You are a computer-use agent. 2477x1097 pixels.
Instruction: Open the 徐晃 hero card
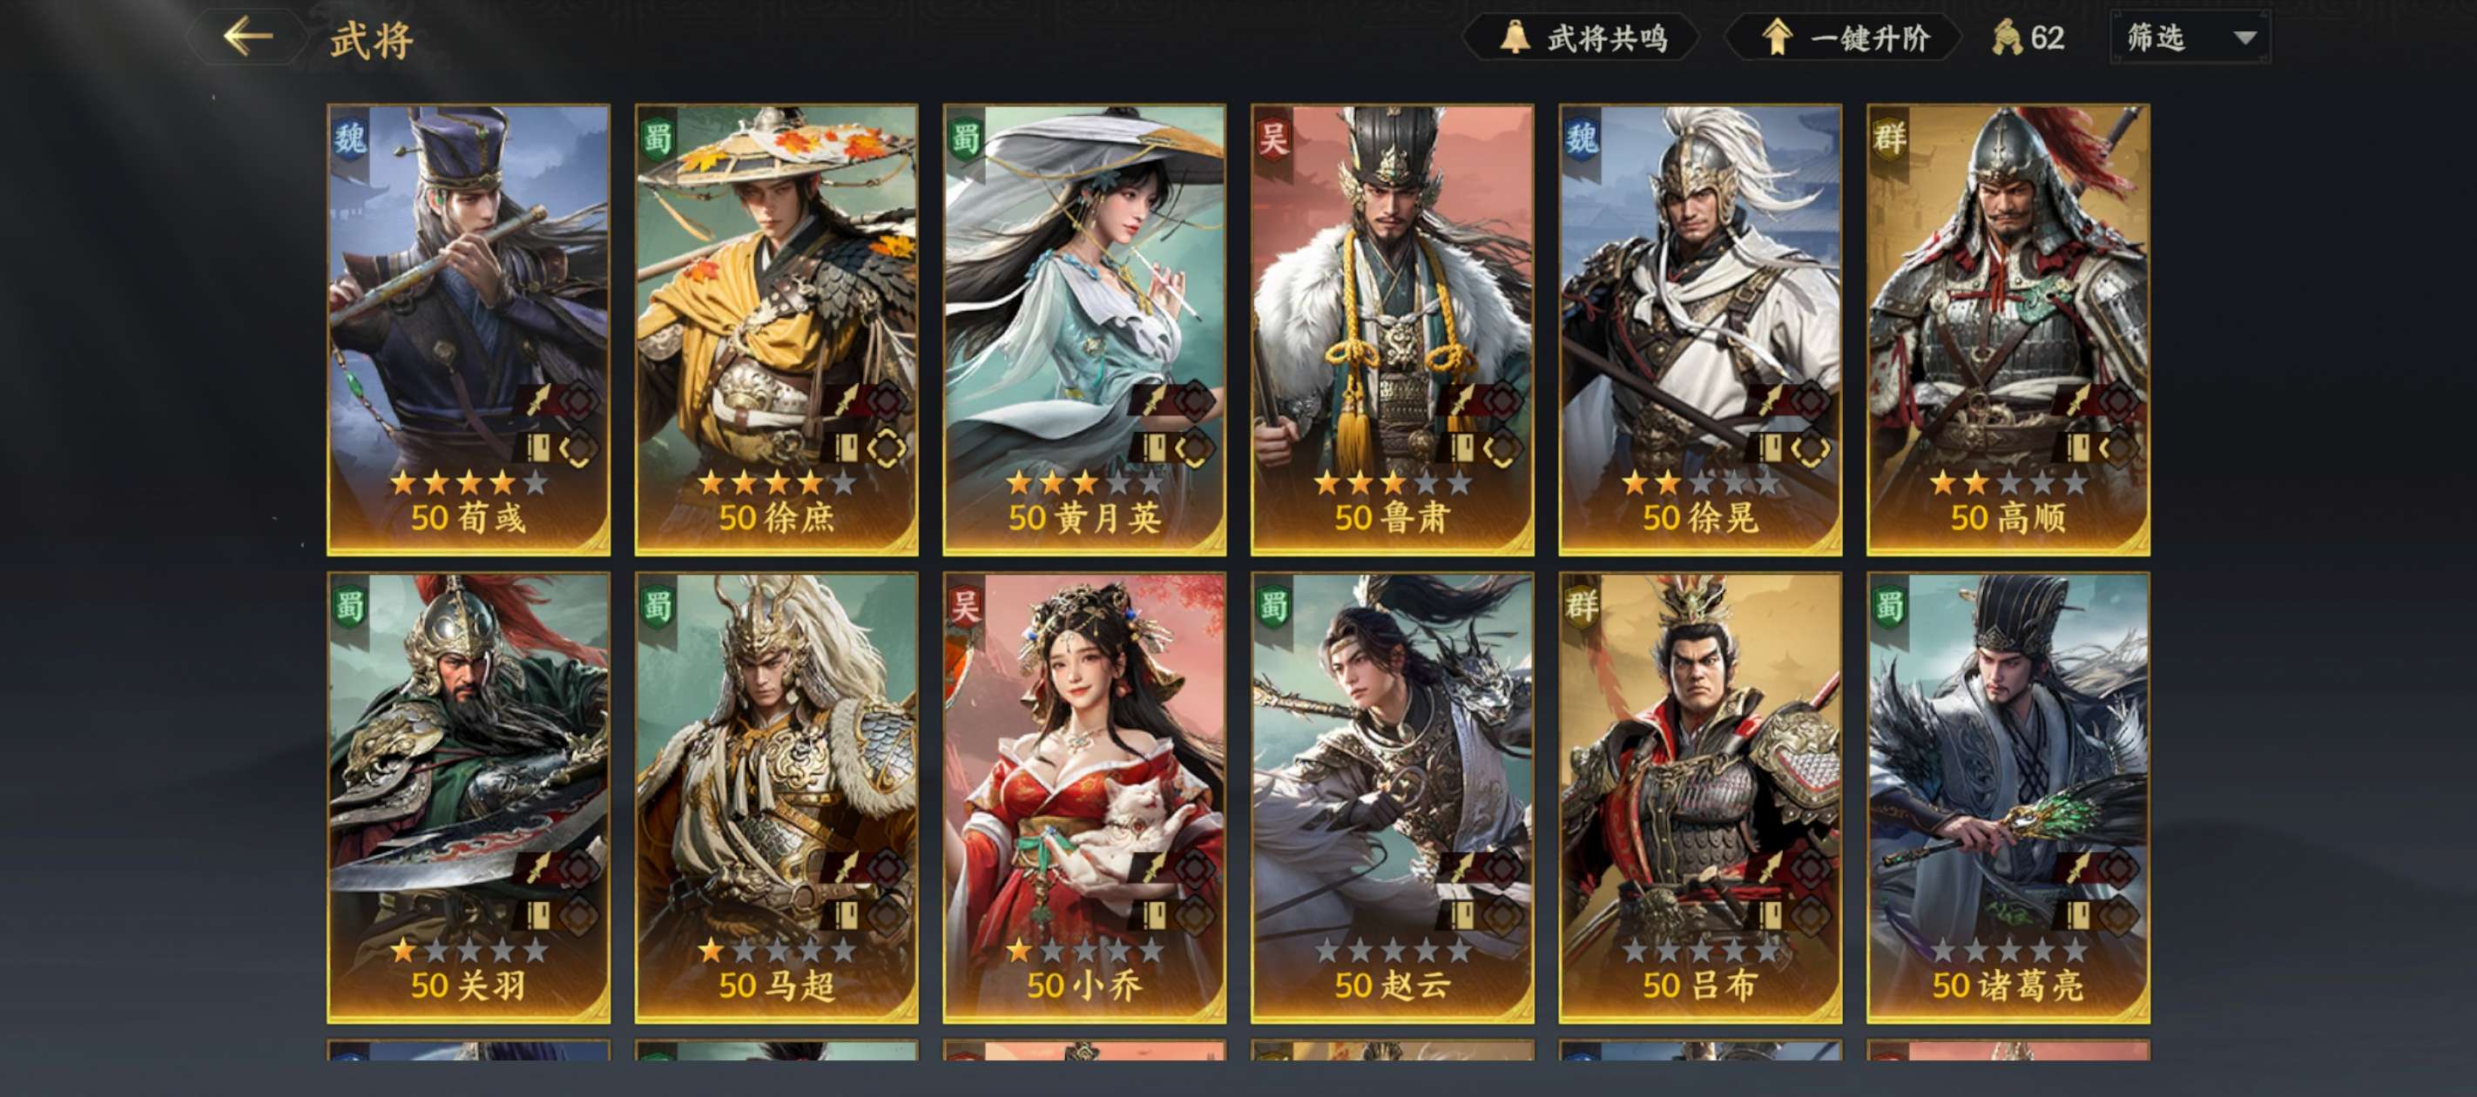pos(1700,330)
